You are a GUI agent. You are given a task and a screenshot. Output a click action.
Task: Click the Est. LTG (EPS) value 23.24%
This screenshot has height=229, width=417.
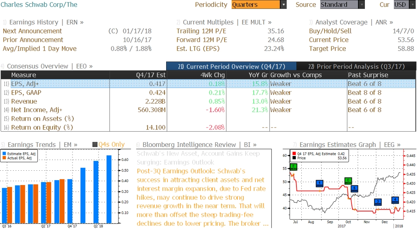[x=274, y=48]
